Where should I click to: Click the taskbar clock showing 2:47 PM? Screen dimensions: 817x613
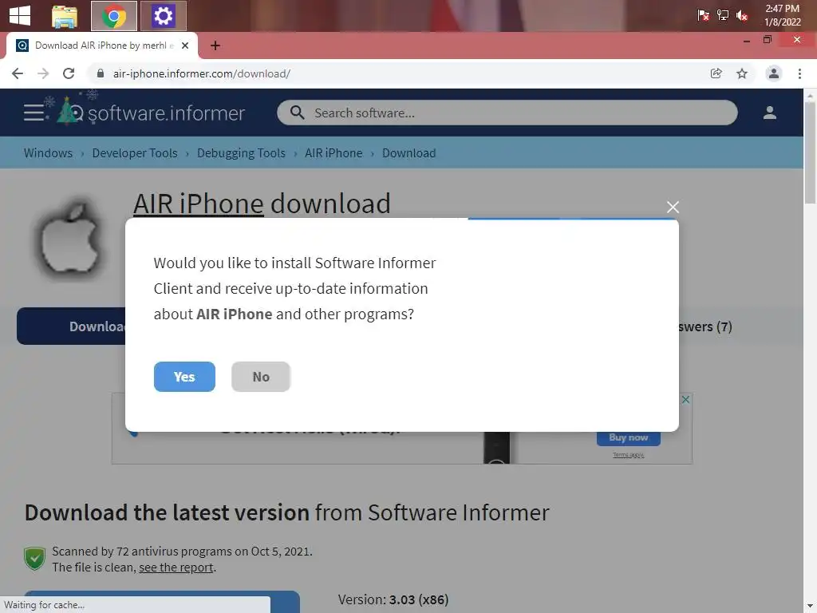782,15
